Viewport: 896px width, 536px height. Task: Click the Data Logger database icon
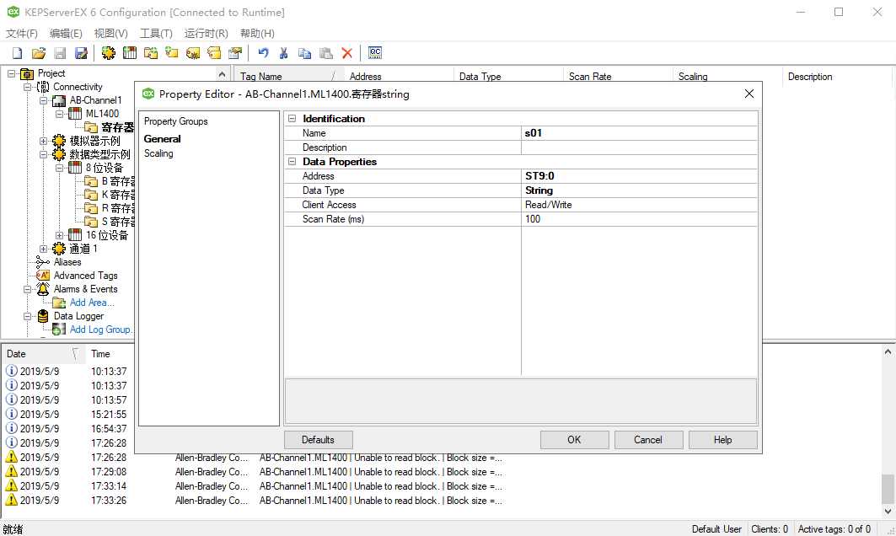click(x=43, y=316)
